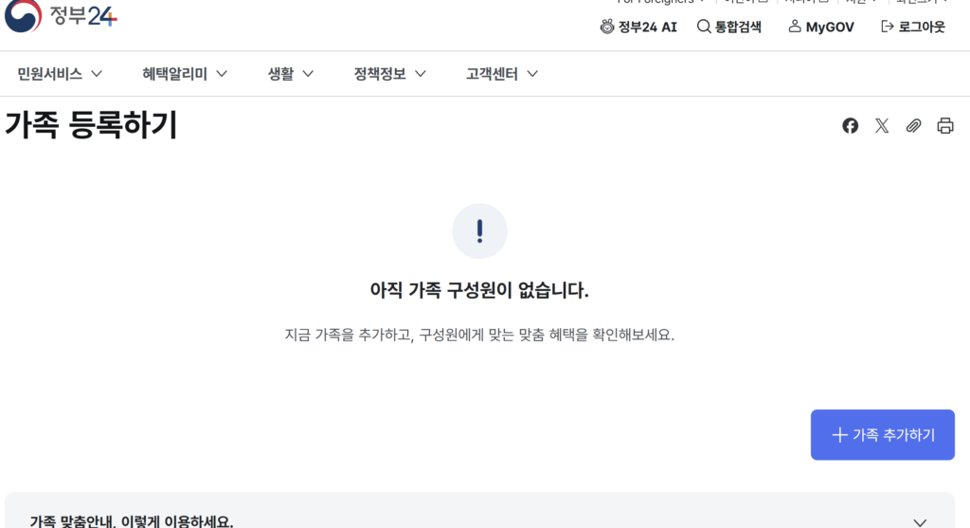
Task: Share page on X
Action: point(882,126)
